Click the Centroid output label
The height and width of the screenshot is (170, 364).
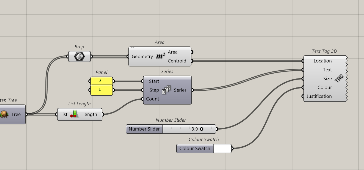[x=177, y=61]
